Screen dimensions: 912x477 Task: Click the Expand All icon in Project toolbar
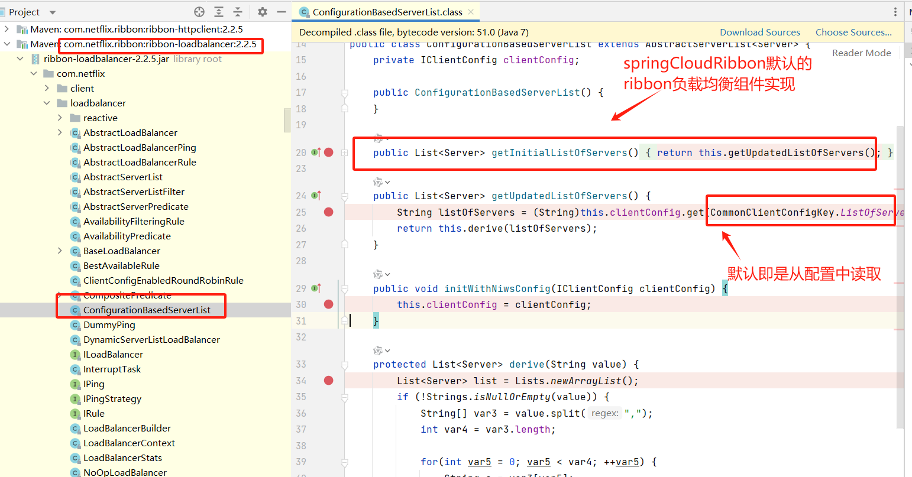pyautogui.click(x=219, y=12)
